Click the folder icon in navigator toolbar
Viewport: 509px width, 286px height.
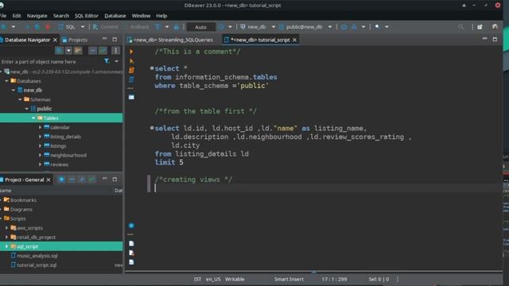pyautogui.click(x=78, y=51)
